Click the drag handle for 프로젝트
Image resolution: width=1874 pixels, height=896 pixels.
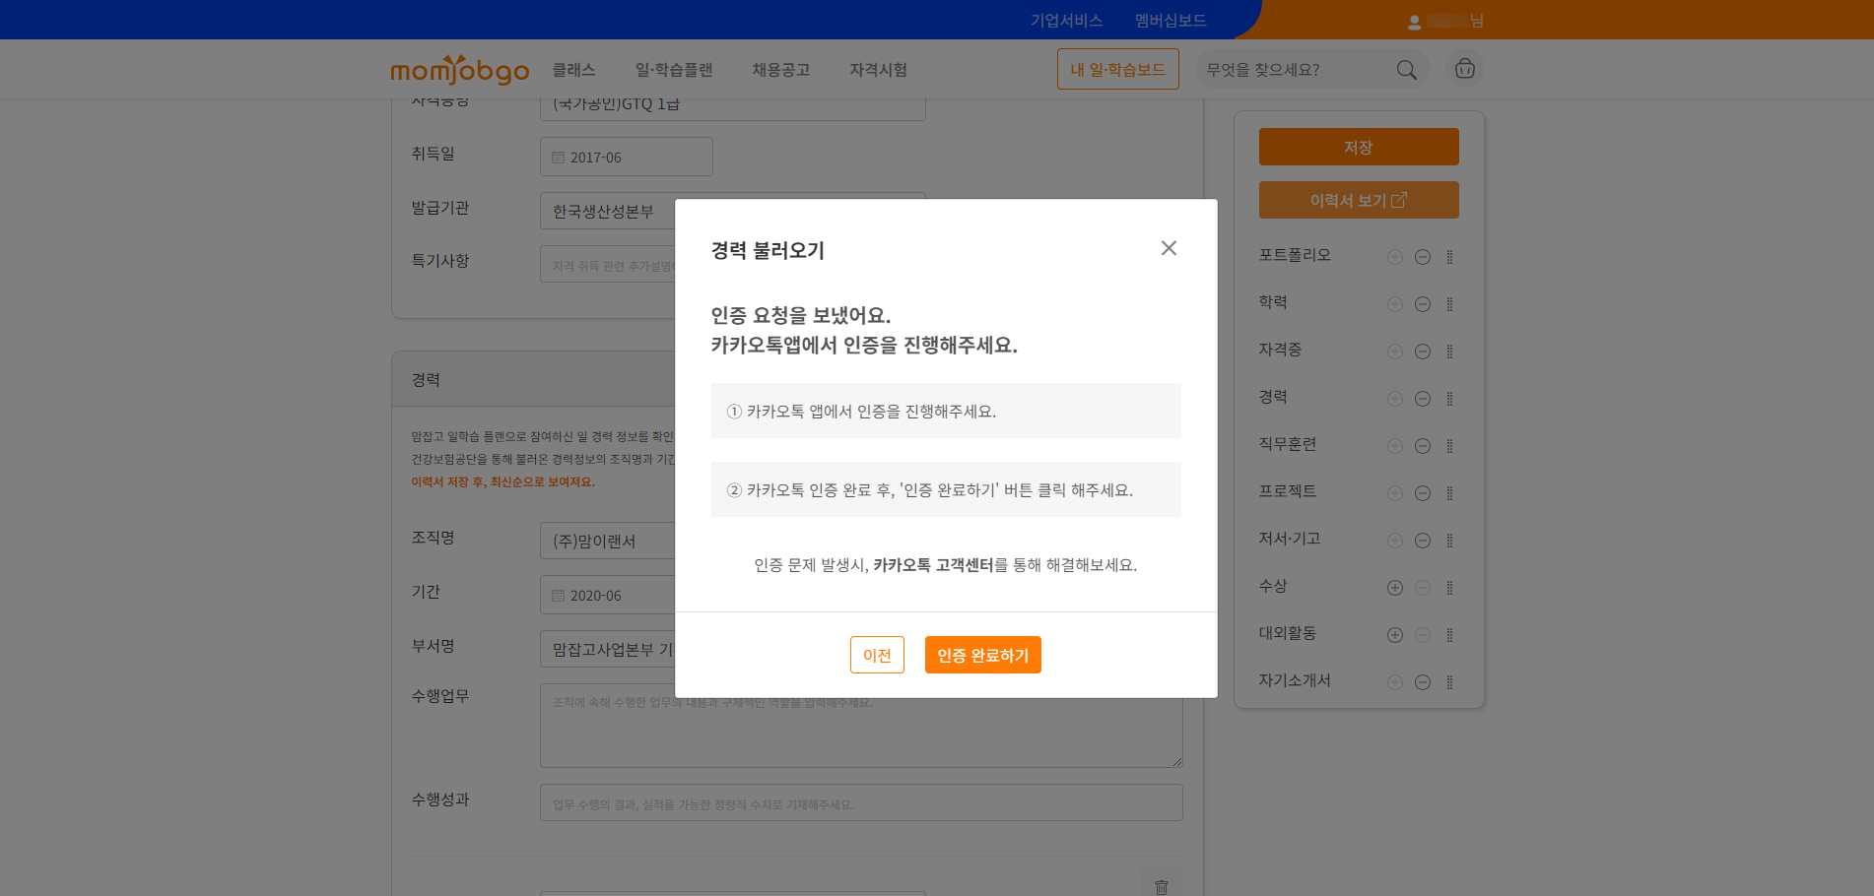pyautogui.click(x=1449, y=493)
